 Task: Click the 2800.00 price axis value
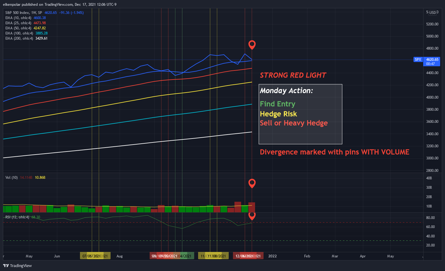(x=432, y=171)
